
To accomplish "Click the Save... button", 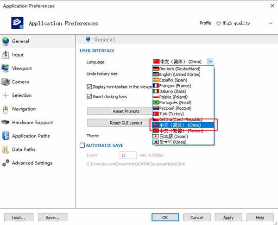I will [52, 217].
